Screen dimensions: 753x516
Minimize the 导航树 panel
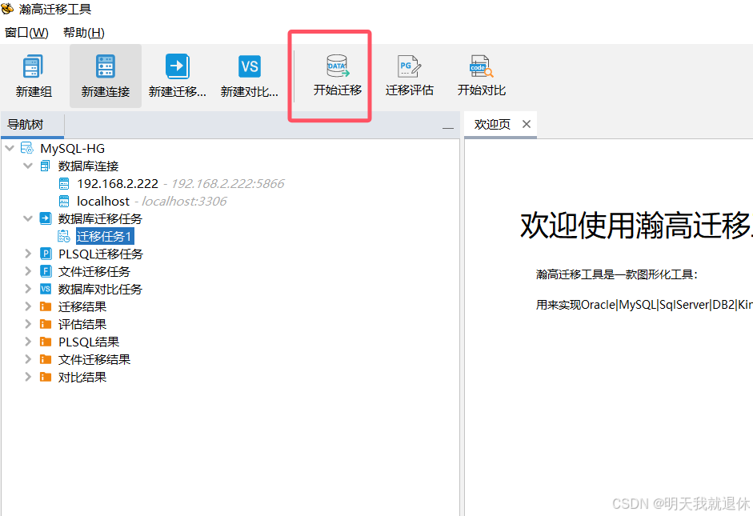tap(447, 128)
